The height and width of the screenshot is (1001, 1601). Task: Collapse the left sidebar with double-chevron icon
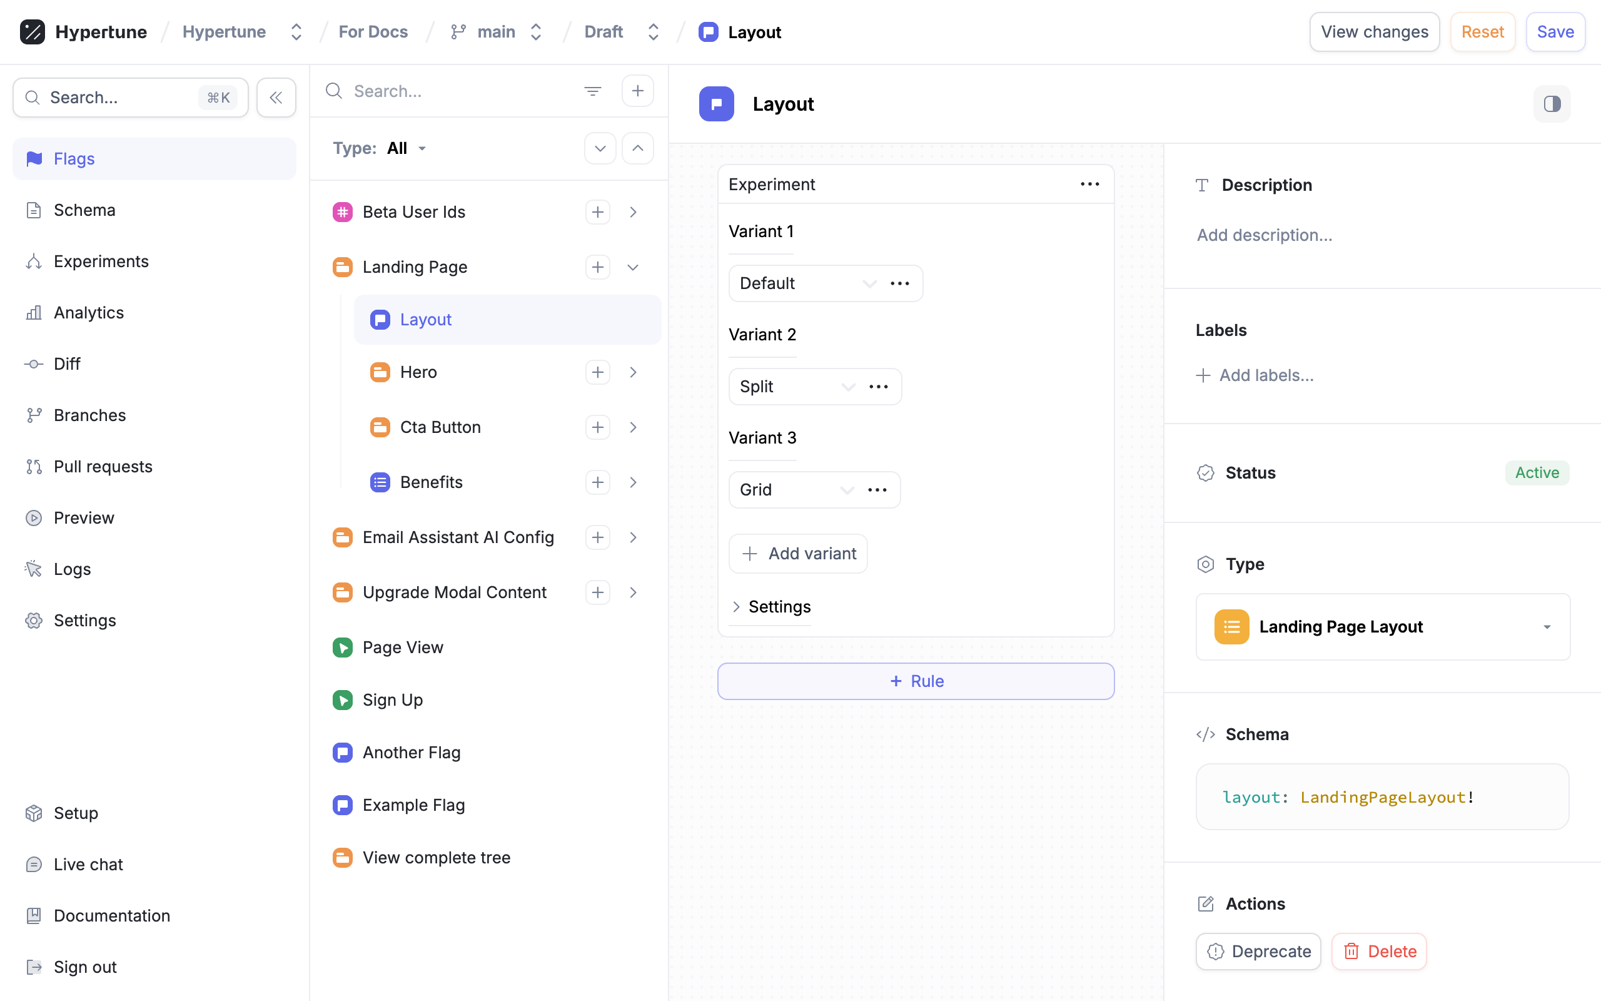(x=276, y=98)
